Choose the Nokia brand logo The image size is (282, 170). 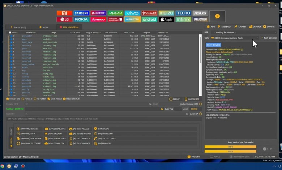81,20
